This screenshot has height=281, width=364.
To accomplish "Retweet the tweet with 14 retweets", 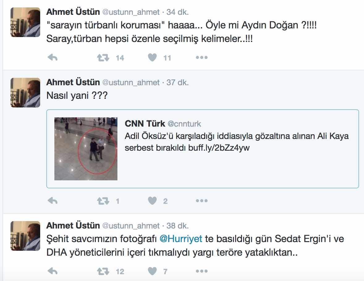I will (x=103, y=57).
